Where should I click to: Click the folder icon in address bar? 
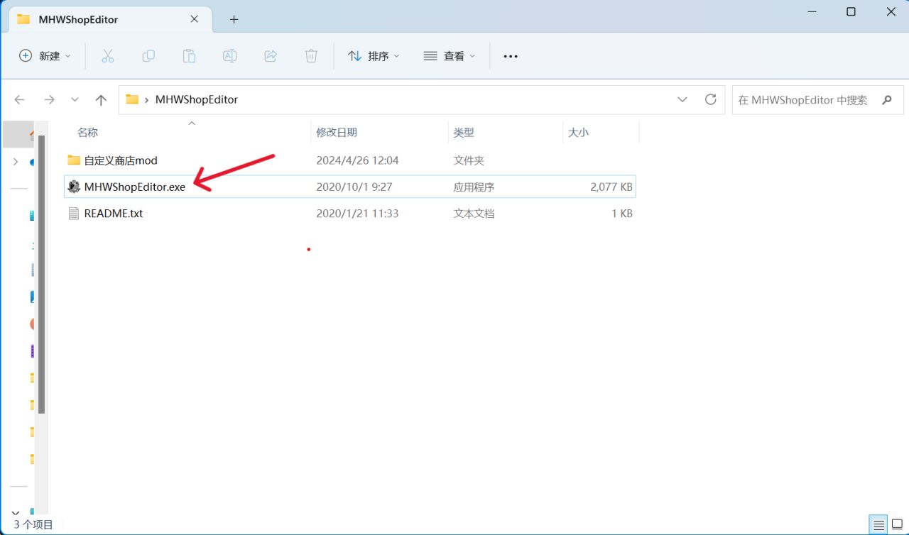point(132,99)
